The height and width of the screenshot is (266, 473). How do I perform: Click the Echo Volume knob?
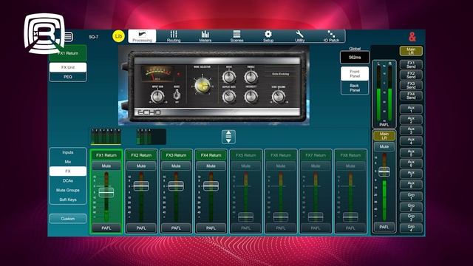coord(279,97)
